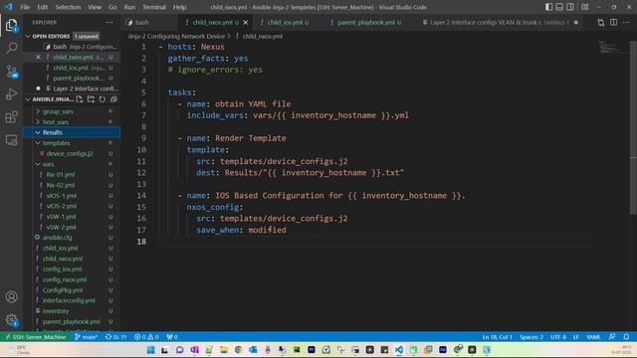This screenshot has width=637, height=358.
Task: Open the Help menu
Action: 179,7
